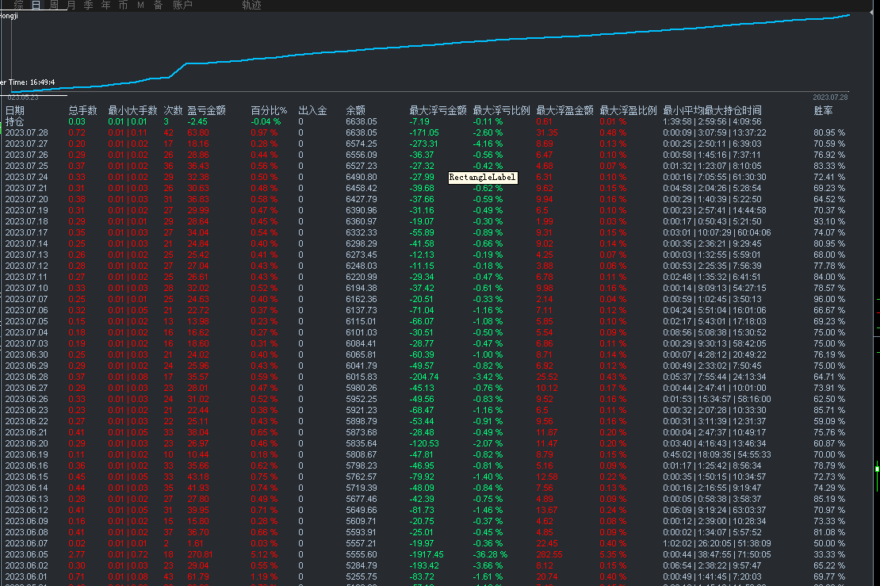Click win rate 96.00 %
Image resolution: width=880 pixels, height=586 pixels.
click(x=829, y=299)
